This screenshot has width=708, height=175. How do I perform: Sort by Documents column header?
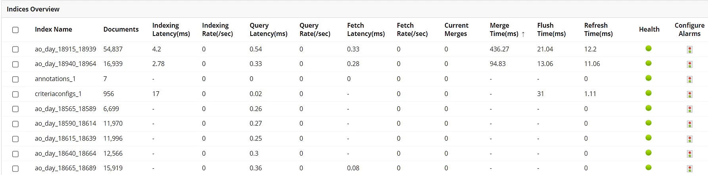point(121,29)
